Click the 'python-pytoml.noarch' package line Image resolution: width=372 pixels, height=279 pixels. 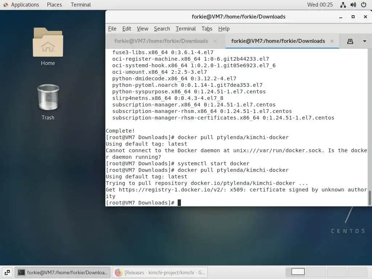click(x=187, y=85)
